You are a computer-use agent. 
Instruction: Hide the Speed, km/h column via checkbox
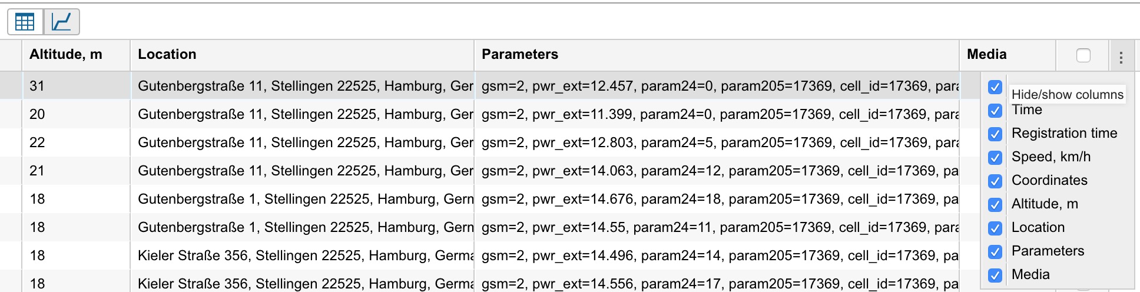(x=995, y=158)
